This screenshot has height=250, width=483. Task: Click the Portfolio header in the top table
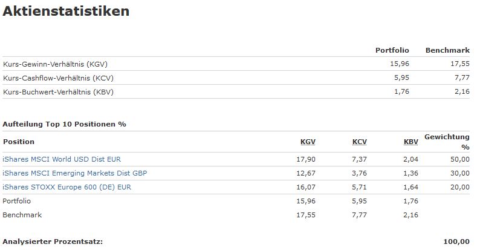point(392,50)
